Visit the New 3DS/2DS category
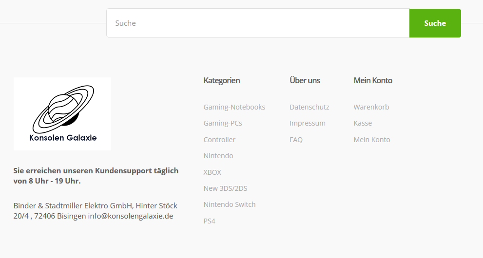Image resolution: width=483 pixels, height=258 pixels. pyautogui.click(x=225, y=188)
